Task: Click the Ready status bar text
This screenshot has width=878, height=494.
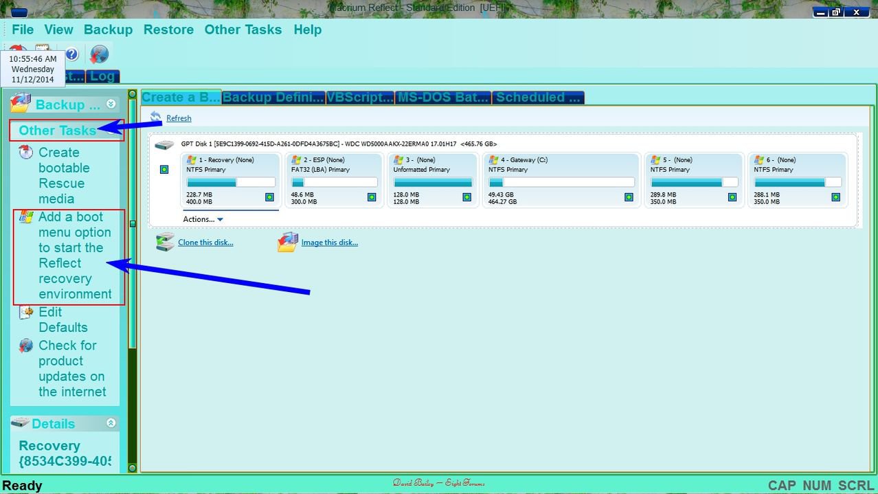Action: pos(23,486)
